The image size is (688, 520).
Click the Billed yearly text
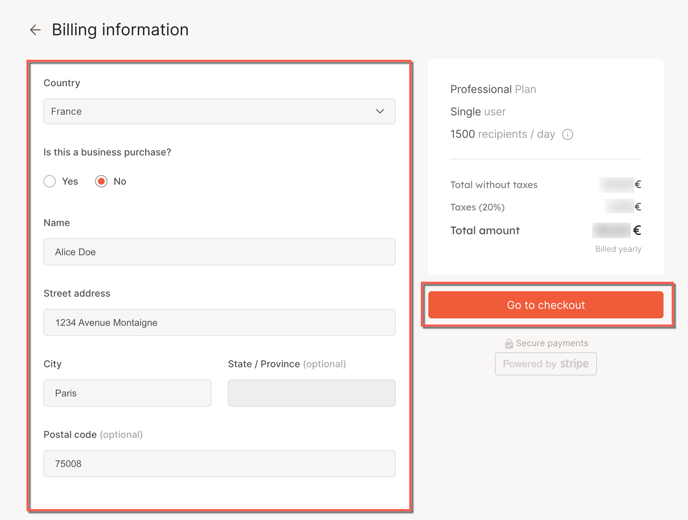(618, 249)
